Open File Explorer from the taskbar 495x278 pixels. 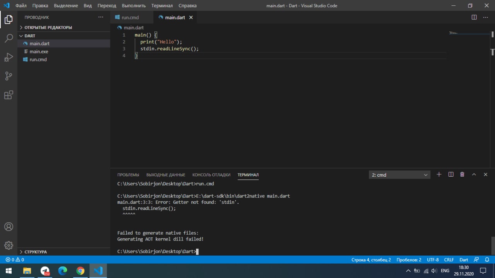click(x=27, y=271)
